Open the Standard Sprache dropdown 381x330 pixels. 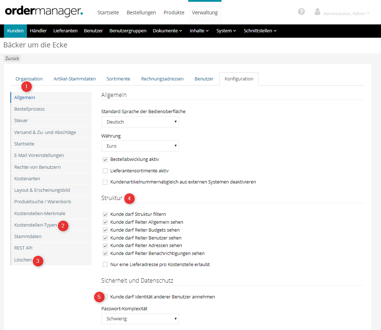140,122
